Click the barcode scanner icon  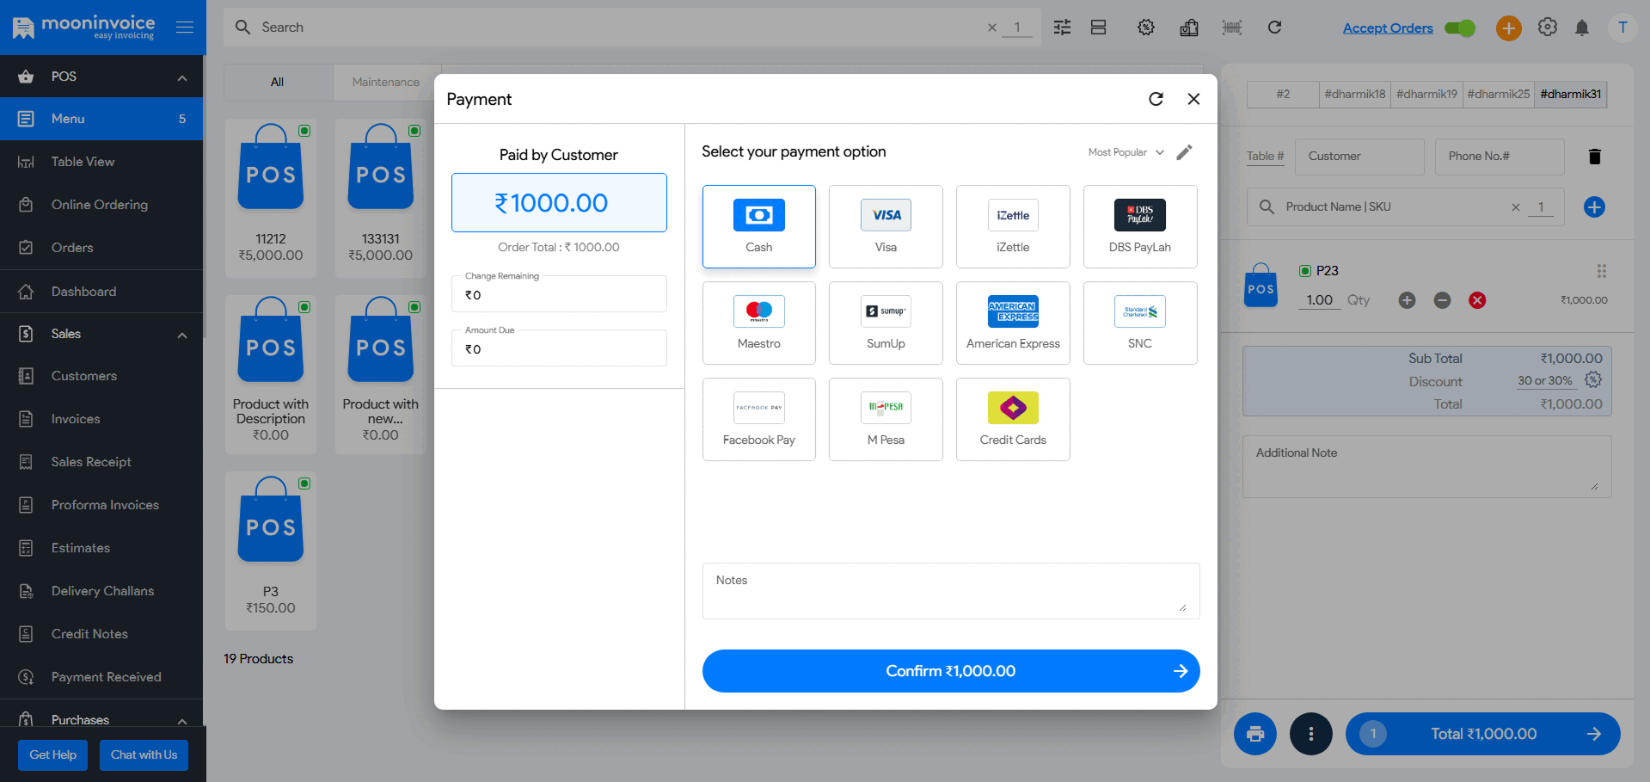pyautogui.click(x=1232, y=28)
